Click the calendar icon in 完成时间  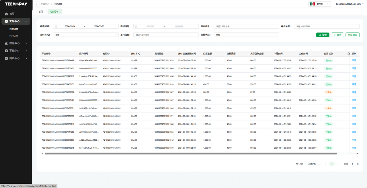pyautogui.click(x=136, y=26)
